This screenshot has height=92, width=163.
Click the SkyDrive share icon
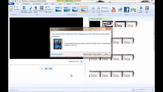pos(120,10)
